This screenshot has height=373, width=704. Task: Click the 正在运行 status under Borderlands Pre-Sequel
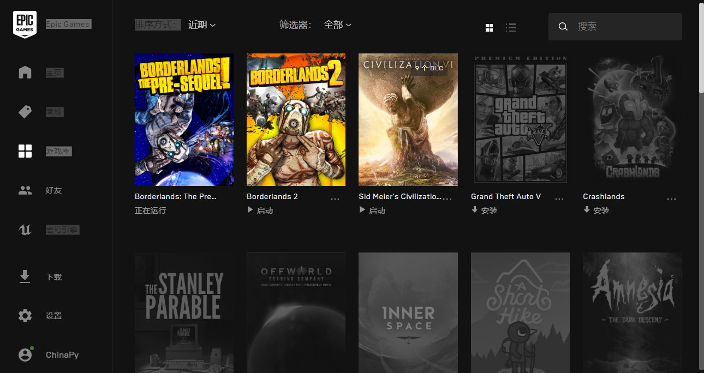151,210
